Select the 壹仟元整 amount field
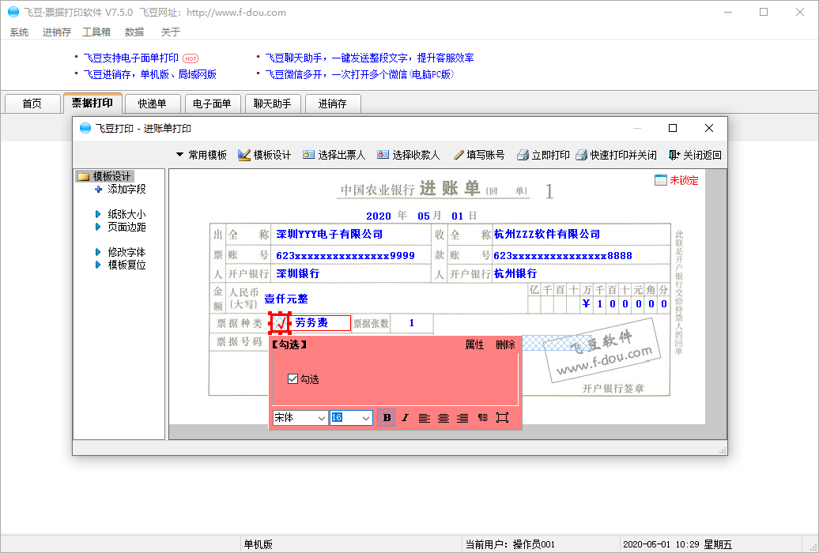This screenshot has width=819, height=553. (x=286, y=299)
